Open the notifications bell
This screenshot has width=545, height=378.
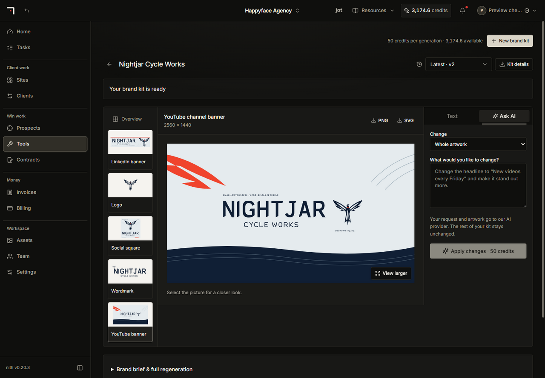pyautogui.click(x=462, y=11)
